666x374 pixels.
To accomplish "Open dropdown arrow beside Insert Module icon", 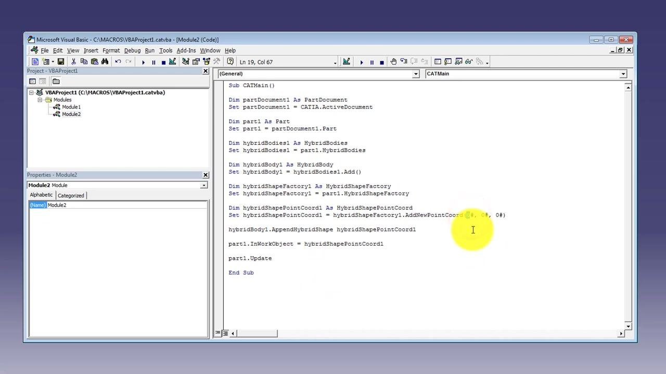I will [53, 62].
